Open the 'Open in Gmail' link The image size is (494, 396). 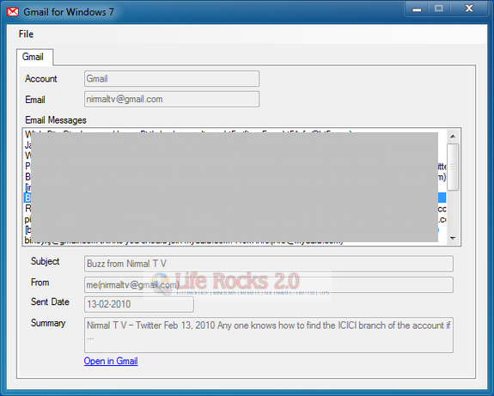[x=111, y=361]
